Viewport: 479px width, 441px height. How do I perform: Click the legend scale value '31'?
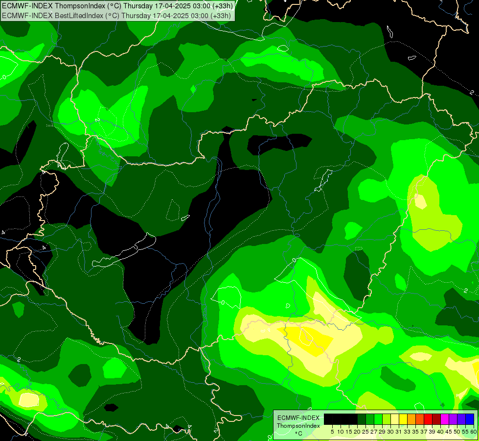[x=399, y=432]
